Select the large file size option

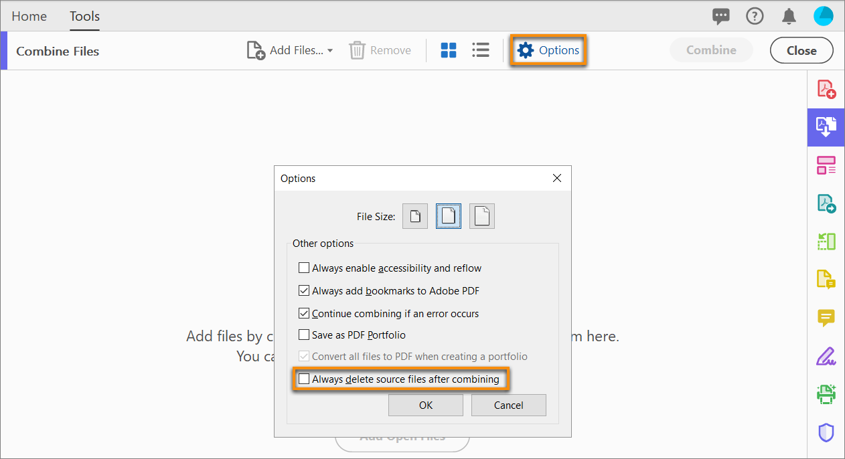coord(481,215)
